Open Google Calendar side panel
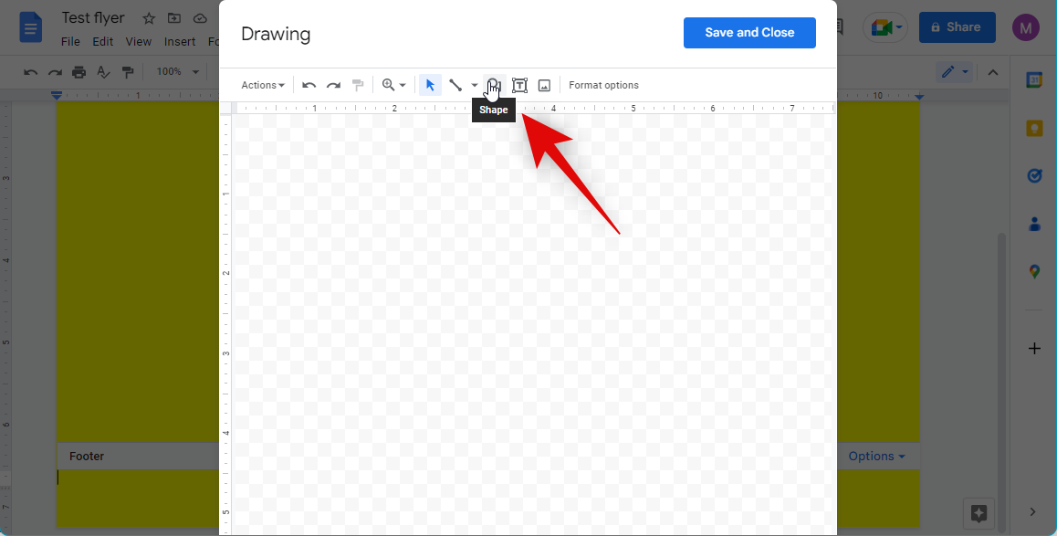The height and width of the screenshot is (536, 1057). 1034,80
